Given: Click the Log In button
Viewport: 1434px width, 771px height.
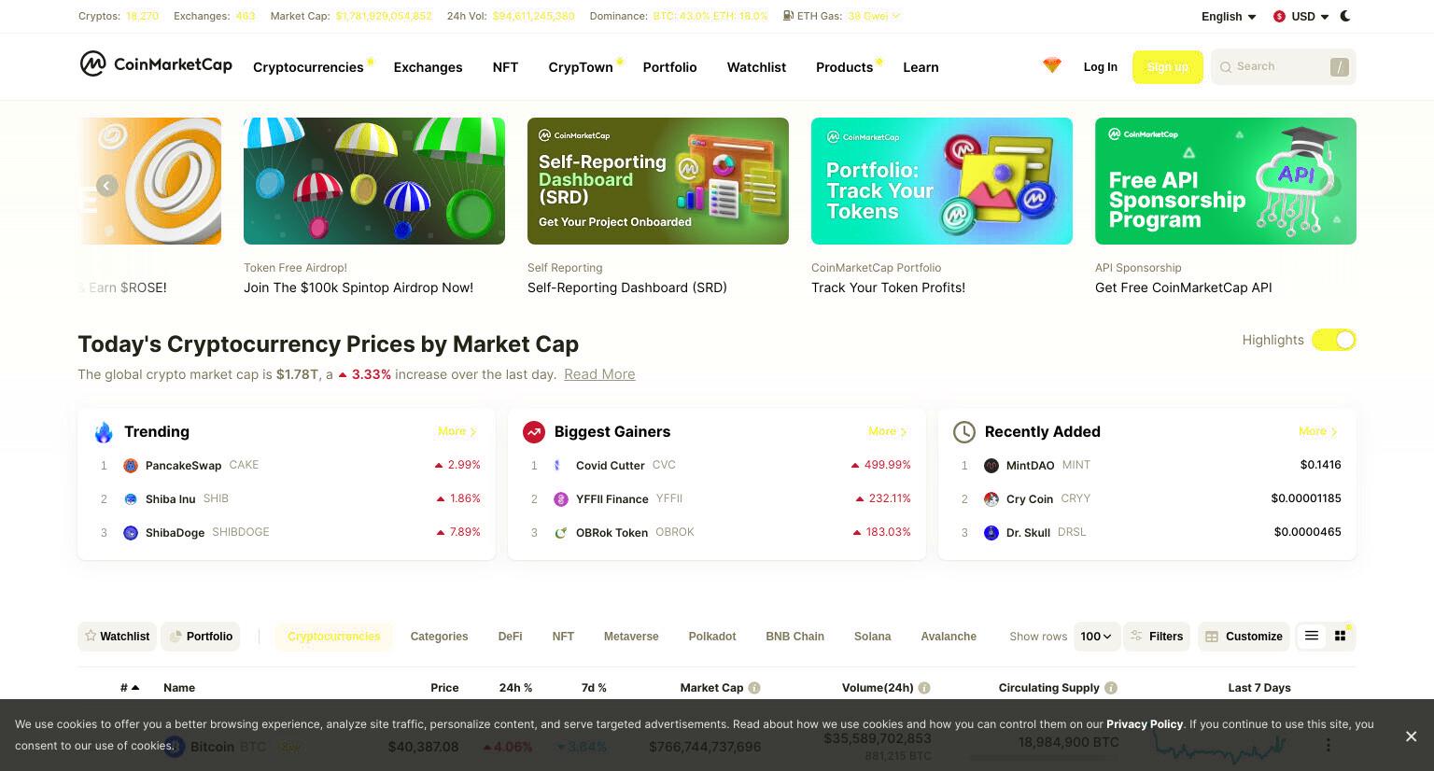Looking at the screenshot, I should pos(1100,67).
